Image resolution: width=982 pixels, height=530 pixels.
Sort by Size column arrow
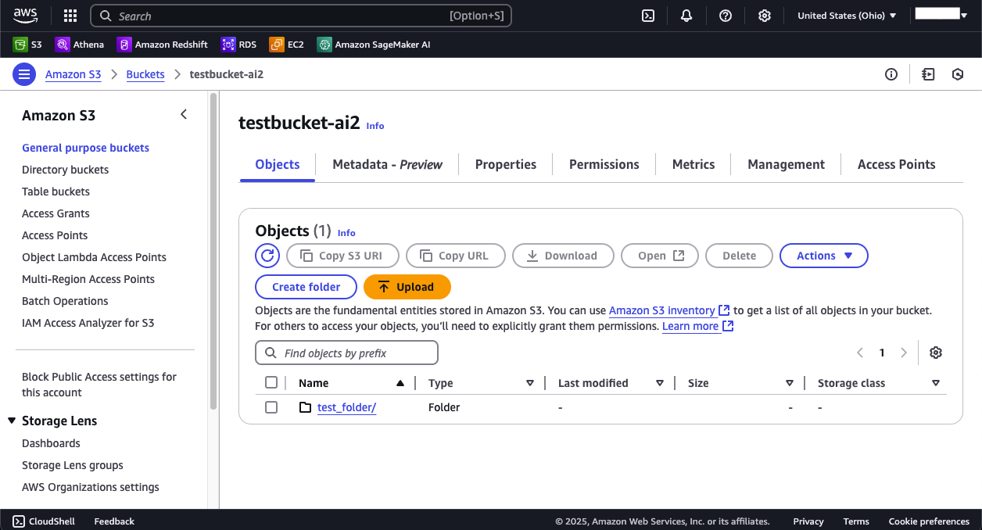790,383
